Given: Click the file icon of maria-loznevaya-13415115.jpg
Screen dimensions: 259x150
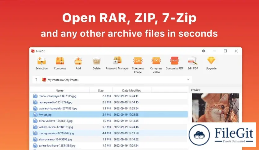Looking at the screenshot, I should [35, 96].
